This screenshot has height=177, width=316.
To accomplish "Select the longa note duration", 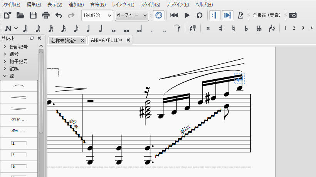I will [x=139, y=28].
